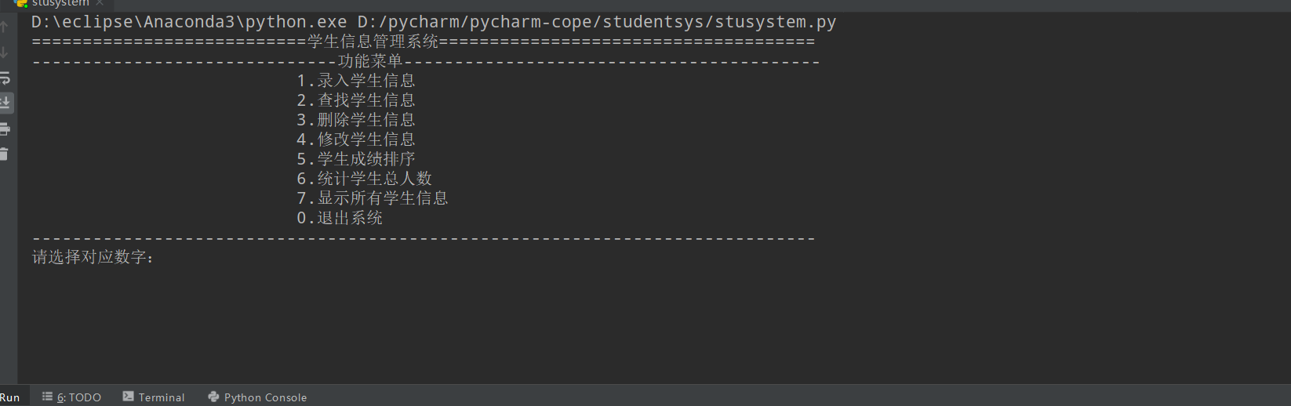Click the 0.退出系统 output line
Viewport: 1291px width, 406px height.
click(x=340, y=218)
